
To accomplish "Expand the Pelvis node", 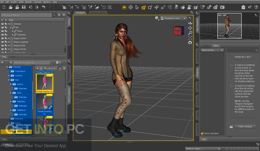I will point(13,31).
